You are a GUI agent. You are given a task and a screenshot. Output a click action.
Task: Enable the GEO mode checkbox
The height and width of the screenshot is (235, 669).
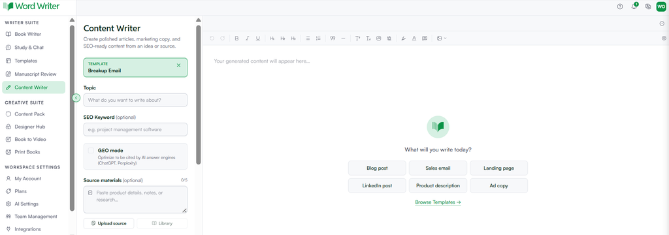91,151
